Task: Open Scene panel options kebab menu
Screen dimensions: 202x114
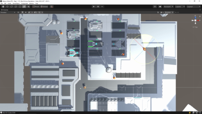Action: [x=200, y=10]
